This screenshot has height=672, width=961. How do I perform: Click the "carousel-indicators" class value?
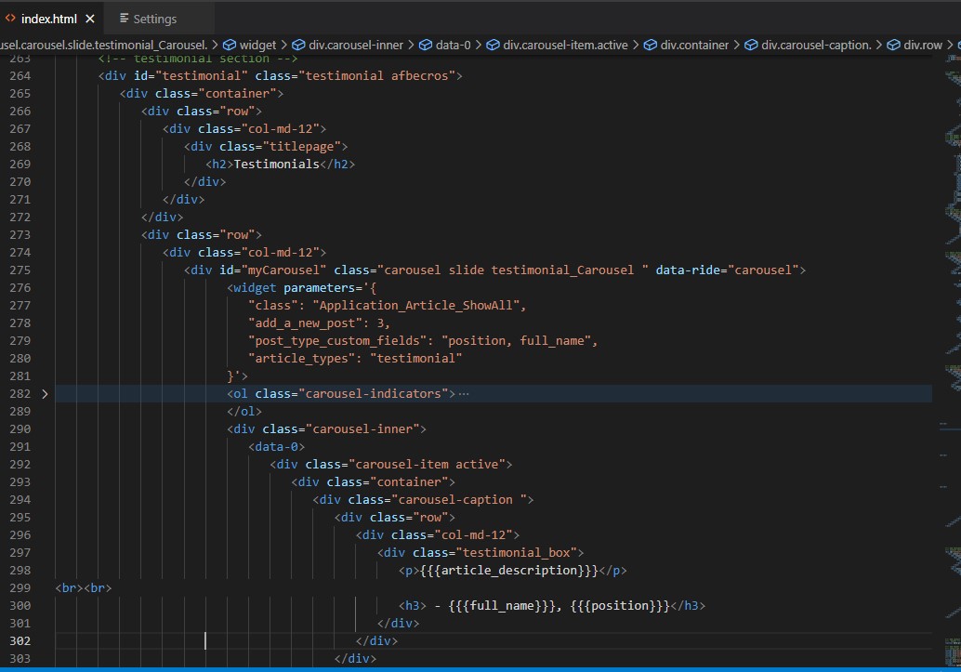point(374,394)
